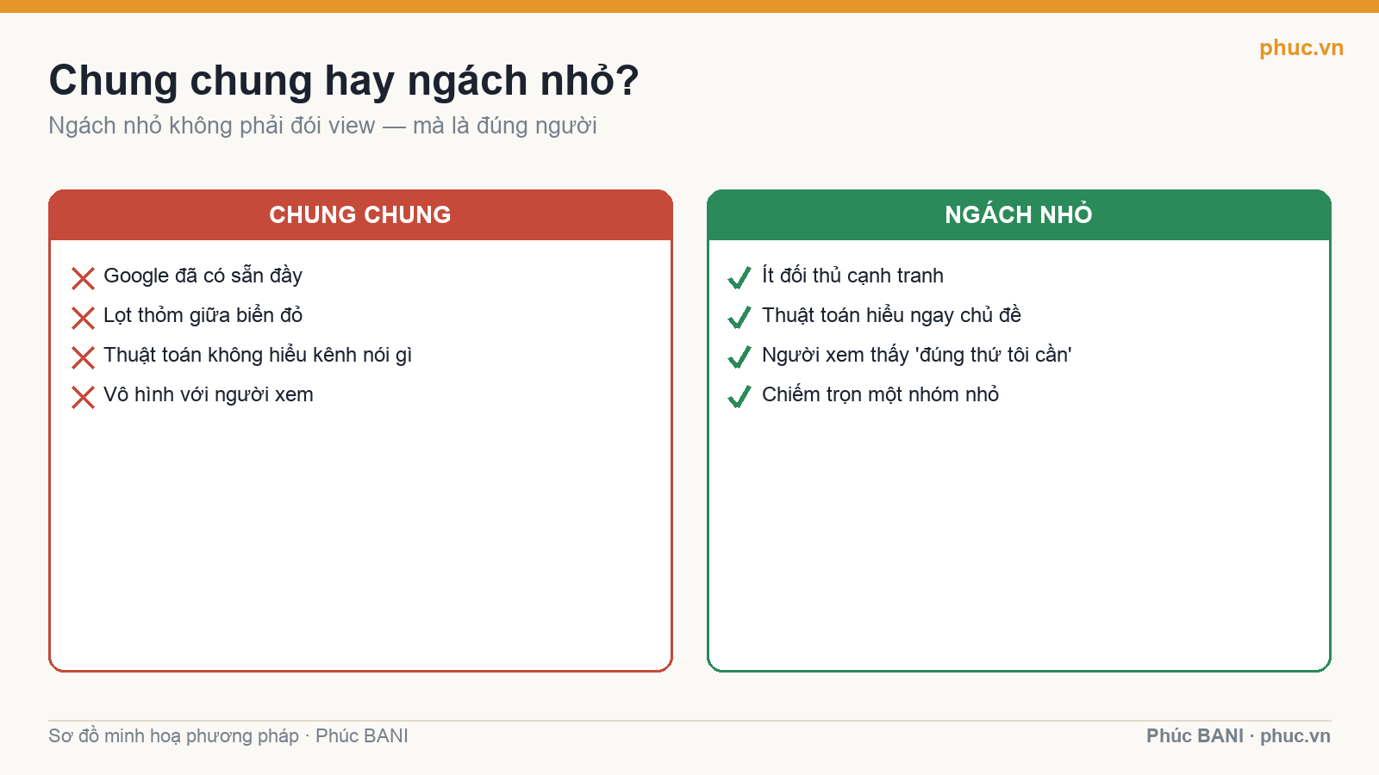The image size is (1379, 775).
Task: Click the red X beside 'Lọt thỏm giữa biển đỏ'
Action: point(83,318)
